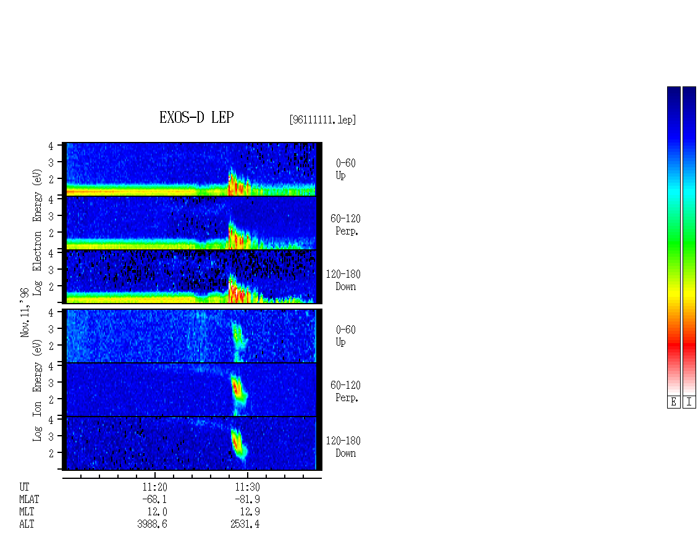Viewport: 698px width, 540px height.
Task: Click the ALT value 3988.6
Action: 152,525
